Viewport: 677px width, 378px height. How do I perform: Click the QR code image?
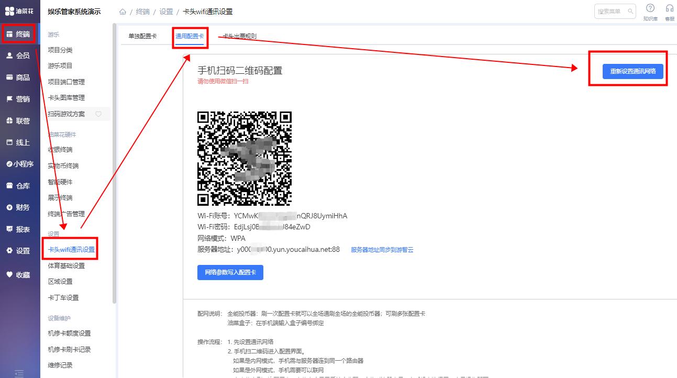pos(245,159)
